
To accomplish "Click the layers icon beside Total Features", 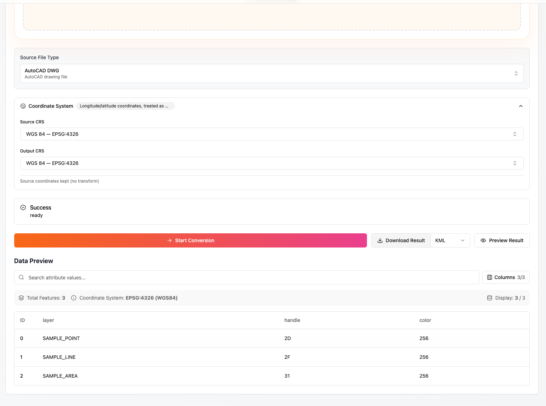I will tap(21, 298).
